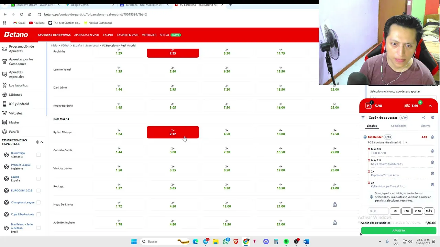Switch to Sistema coupon tab

click(x=425, y=126)
